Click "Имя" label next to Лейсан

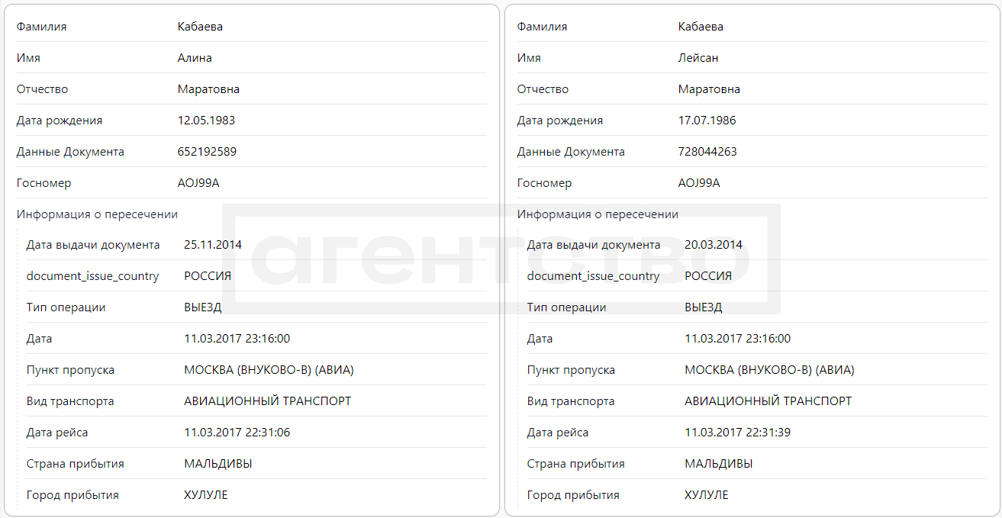pos(529,58)
